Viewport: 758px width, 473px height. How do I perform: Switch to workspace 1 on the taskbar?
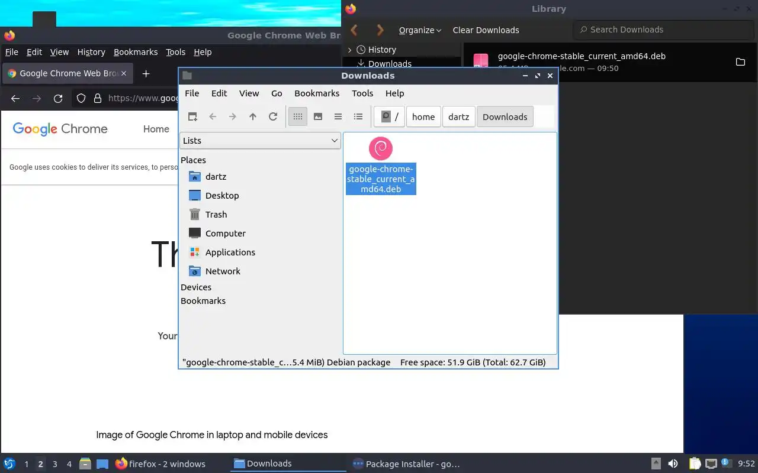pos(27,464)
